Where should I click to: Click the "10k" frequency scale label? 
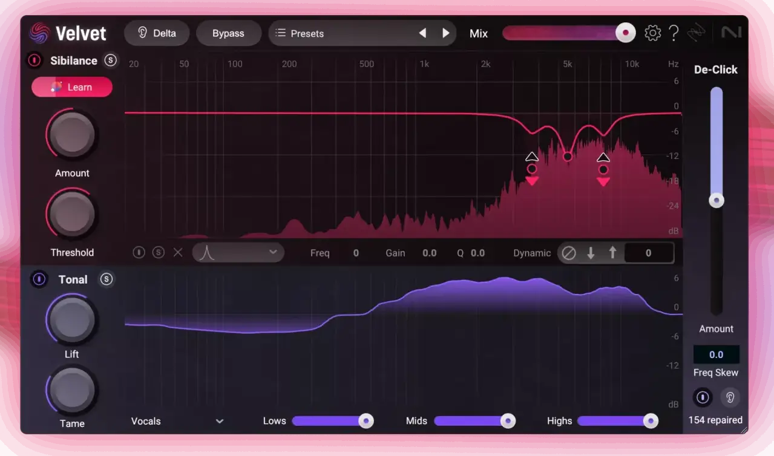point(632,64)
